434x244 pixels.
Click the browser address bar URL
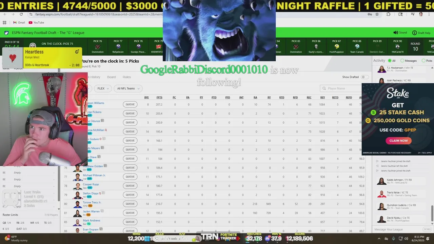coord(99,14)
